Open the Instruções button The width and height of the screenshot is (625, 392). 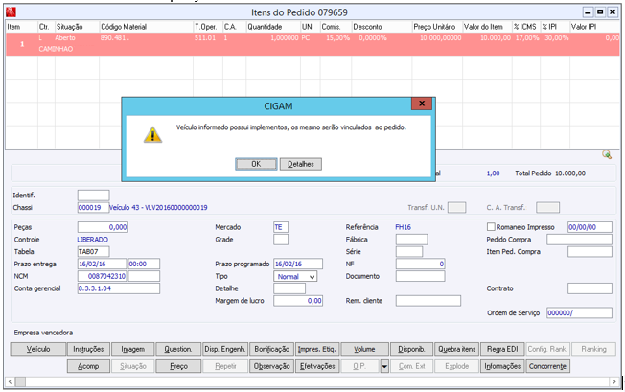[x=88, y=350]
